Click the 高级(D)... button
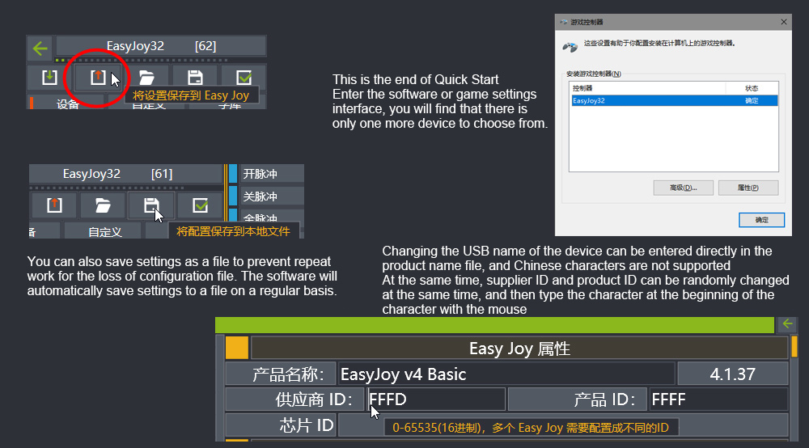The height and width of the screenshot is (448, 809). click(683, 188)
